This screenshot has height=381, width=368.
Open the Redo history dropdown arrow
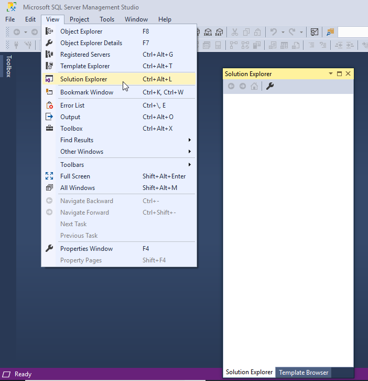click(x=301, y=32)
